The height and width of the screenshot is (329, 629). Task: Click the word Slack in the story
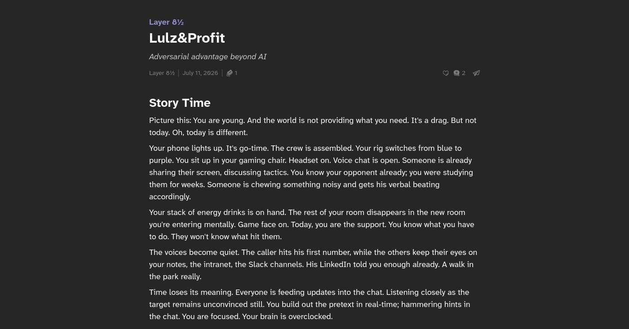[x=259, y=264]
